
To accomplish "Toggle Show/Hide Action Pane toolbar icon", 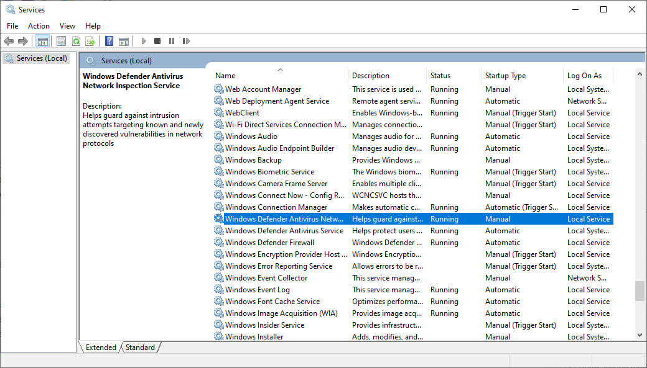I will 123,41.
